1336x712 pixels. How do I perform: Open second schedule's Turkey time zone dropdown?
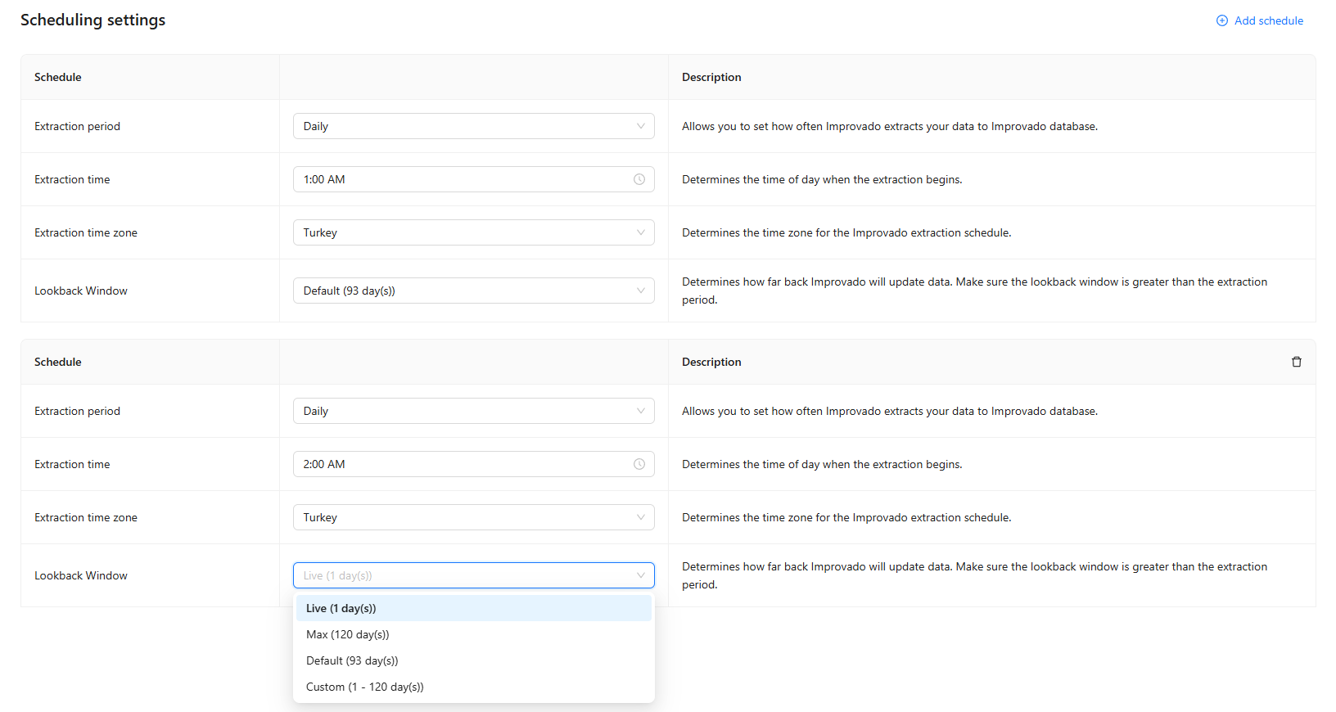pos(472,517)
